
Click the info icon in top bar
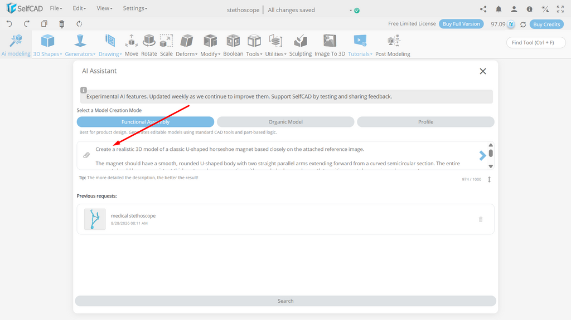[x=530, y=9]
